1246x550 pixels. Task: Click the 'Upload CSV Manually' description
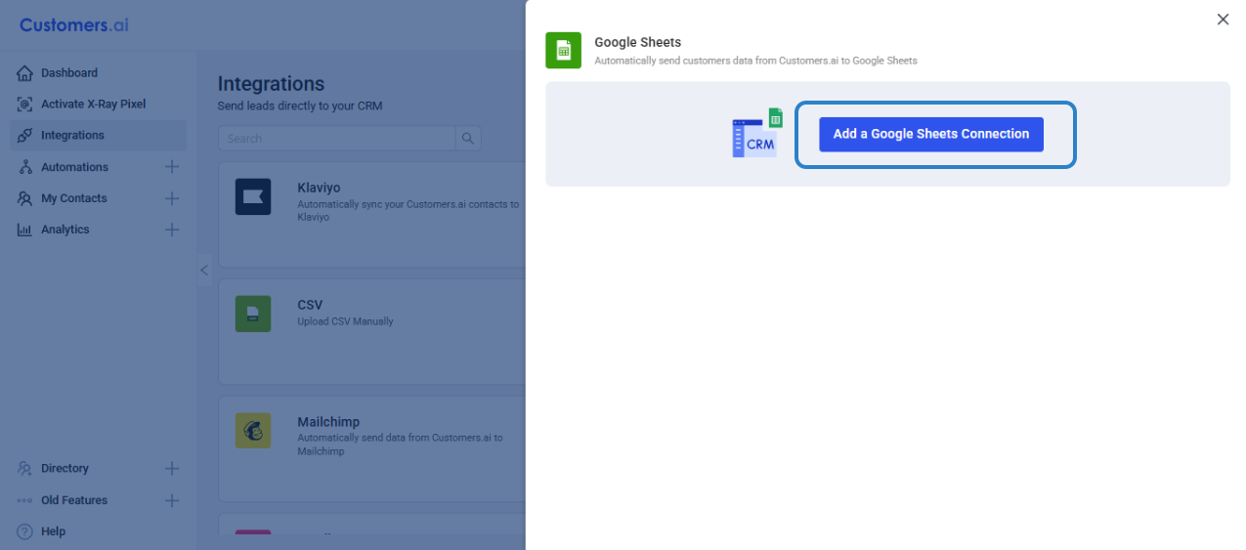pyautogui.click(x=345, y=321)
